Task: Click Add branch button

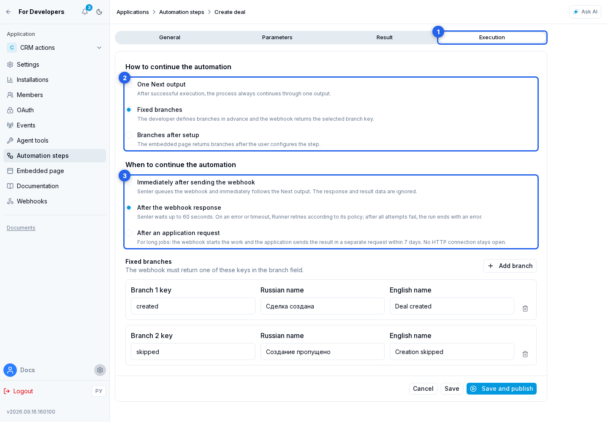Action: (x=510, y=266)
